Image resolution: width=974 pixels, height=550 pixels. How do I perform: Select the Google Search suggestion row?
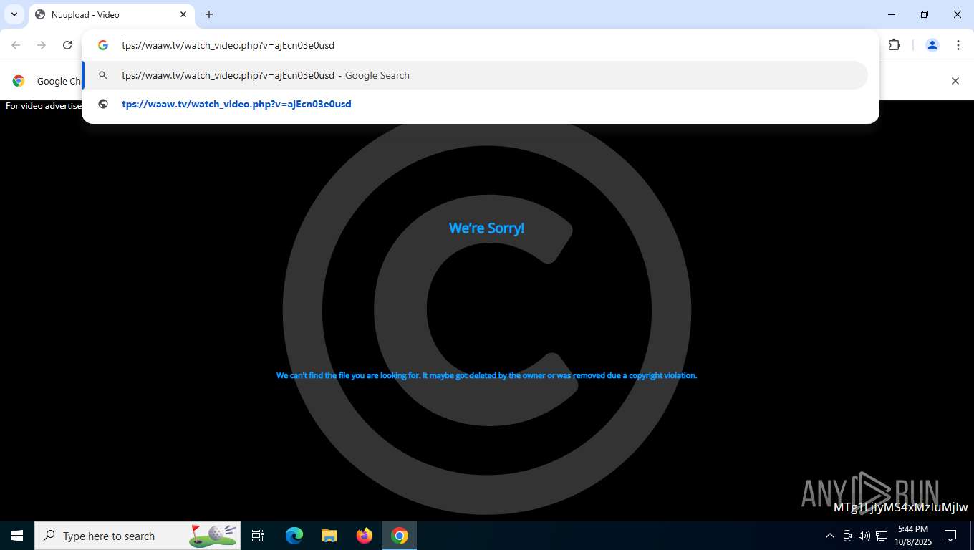[476, 75]
